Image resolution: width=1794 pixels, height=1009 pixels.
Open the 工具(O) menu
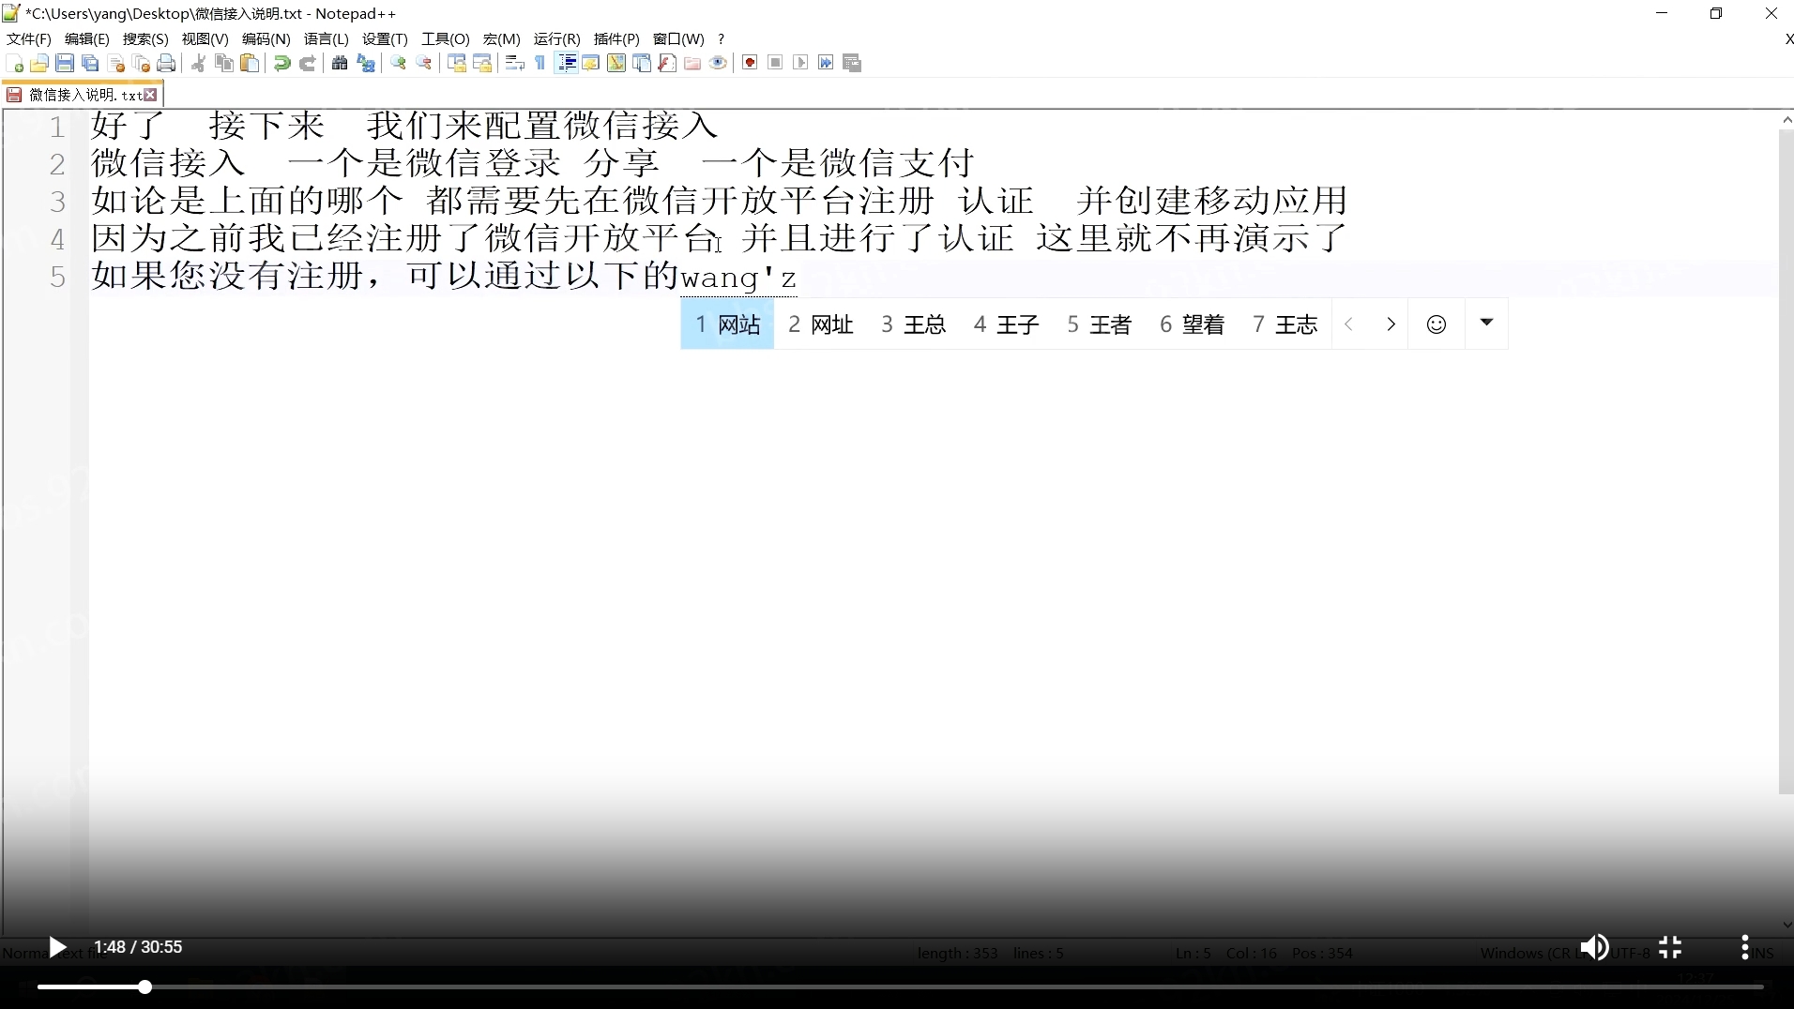point(445,38)
